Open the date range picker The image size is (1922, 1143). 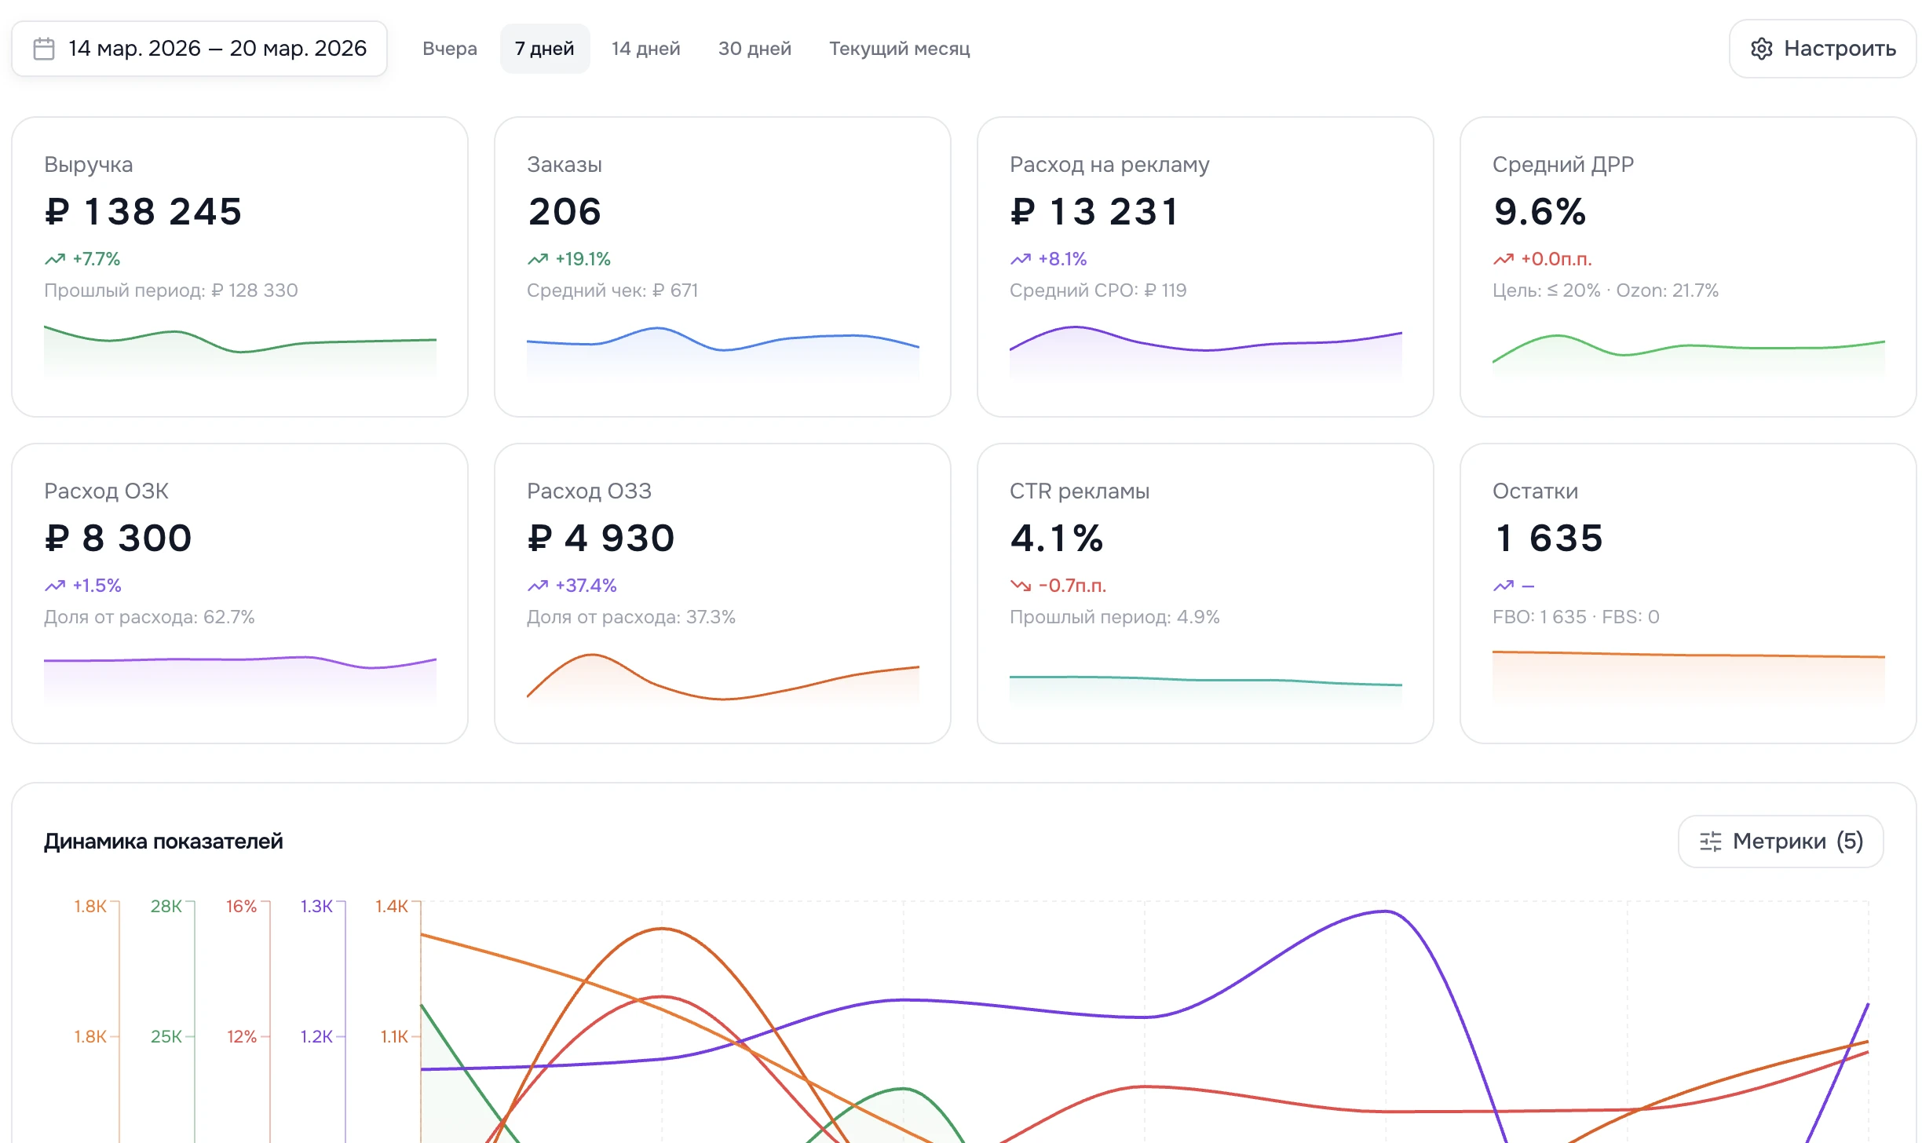(199, 49)
